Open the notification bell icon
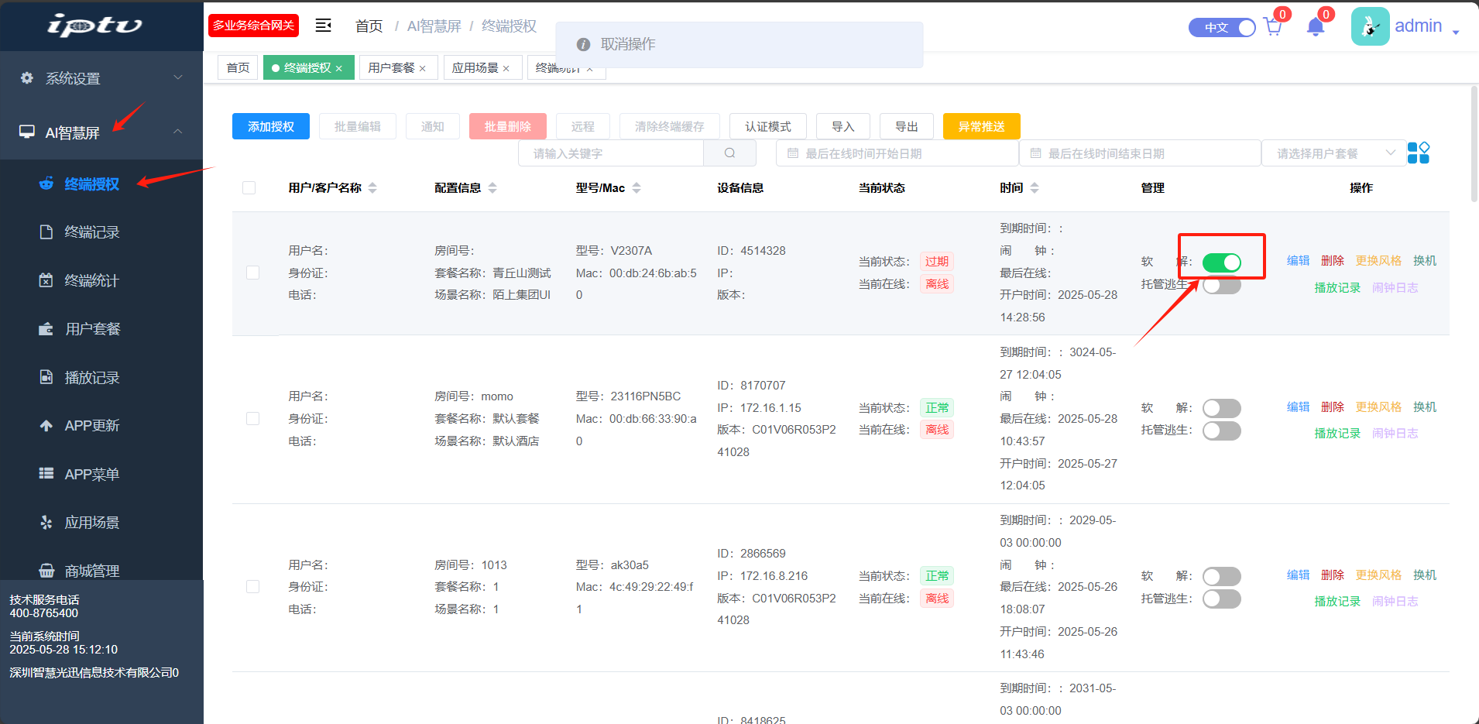 1315,28
